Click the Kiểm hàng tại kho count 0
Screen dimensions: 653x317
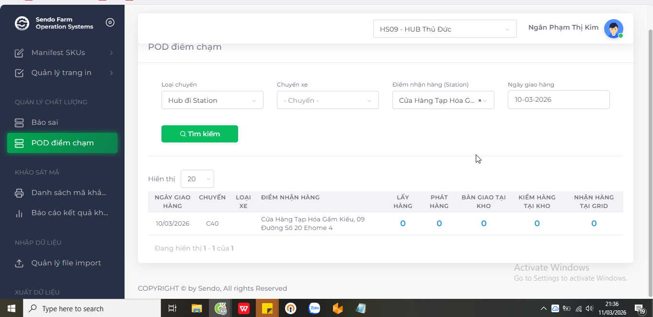tap(537, 223)
